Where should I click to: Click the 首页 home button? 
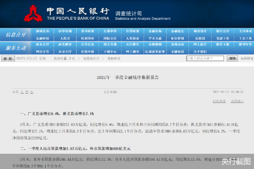(8, 59)
